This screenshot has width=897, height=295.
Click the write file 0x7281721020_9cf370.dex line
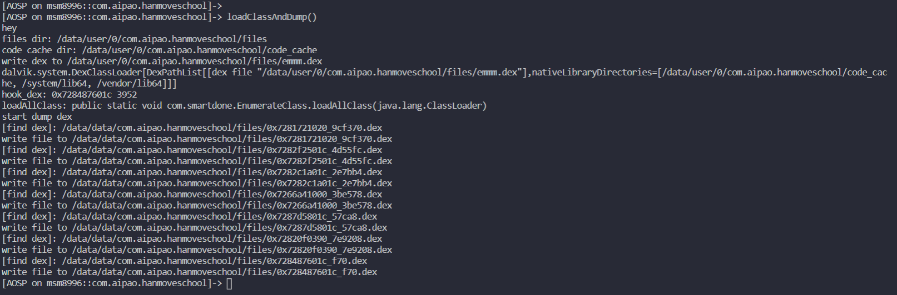[197, 139]
